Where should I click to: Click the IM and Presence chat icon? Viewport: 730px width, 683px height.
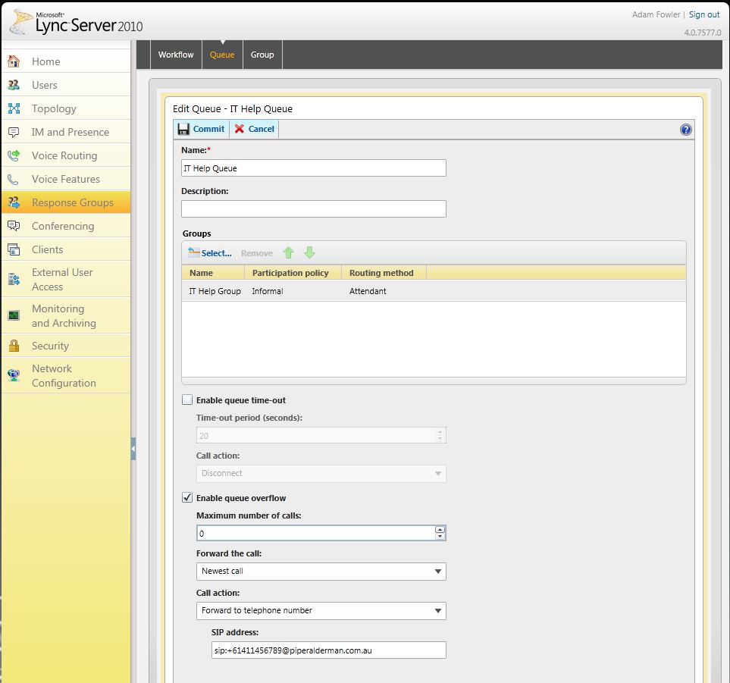click(14, 132)
